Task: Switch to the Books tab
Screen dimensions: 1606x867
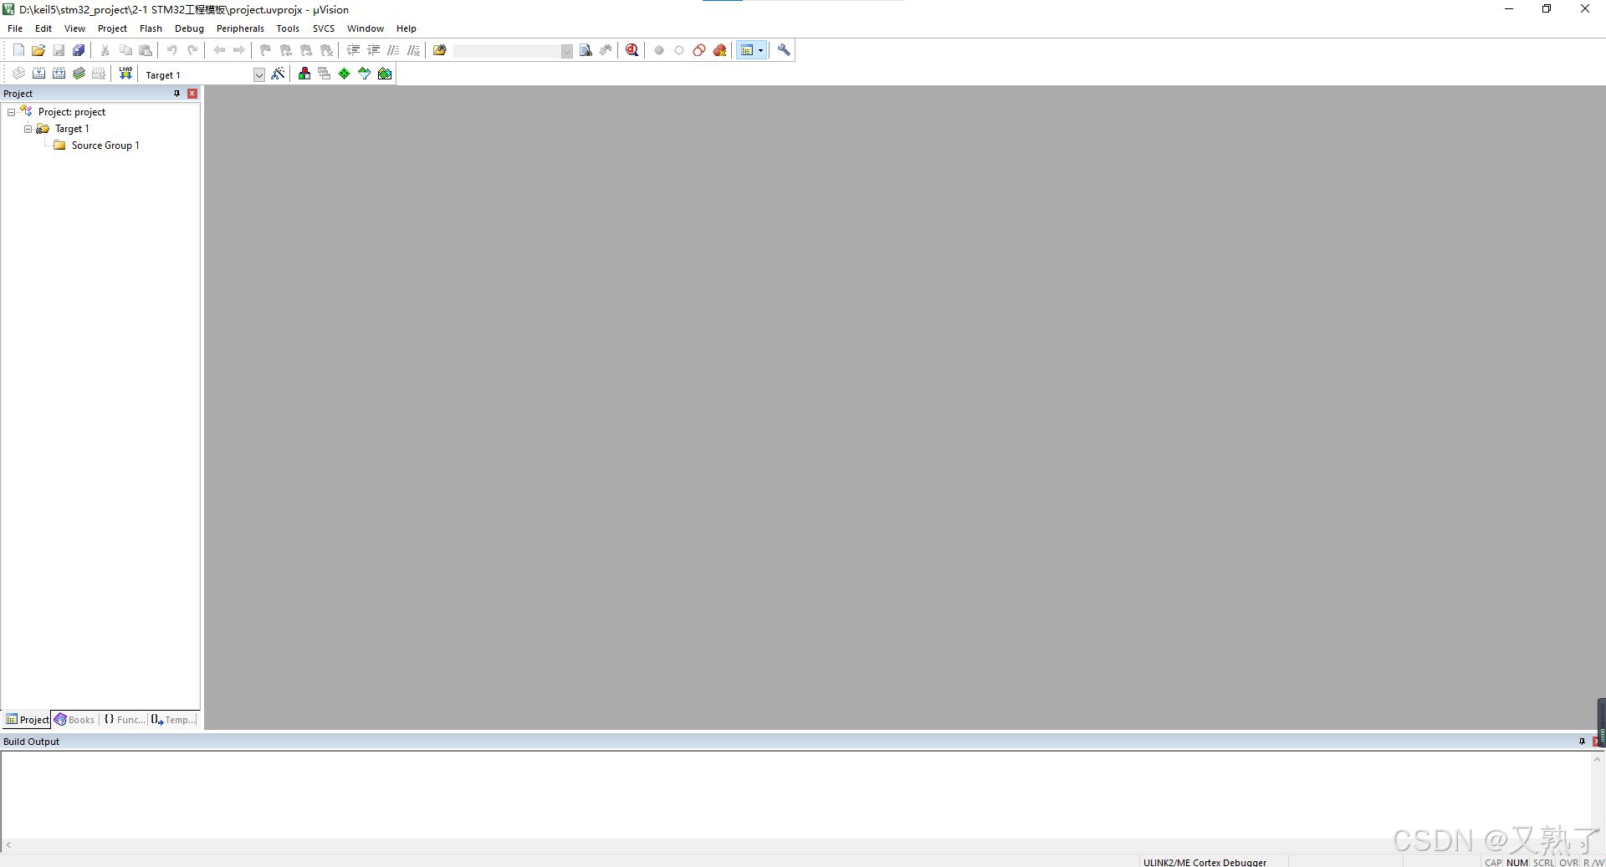Action: [x=74, y=720]
